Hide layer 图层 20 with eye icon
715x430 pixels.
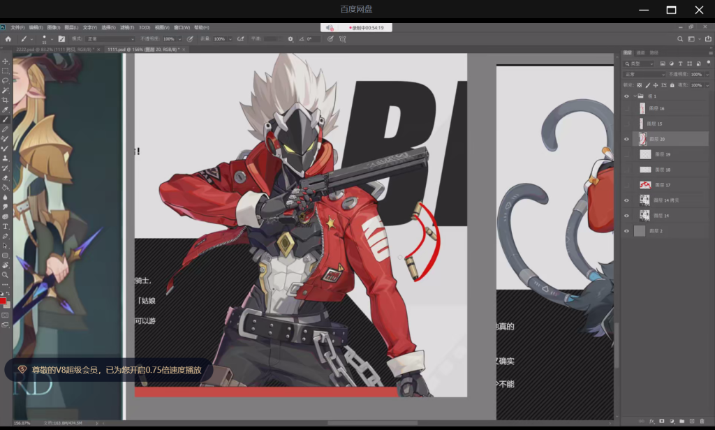626,140
